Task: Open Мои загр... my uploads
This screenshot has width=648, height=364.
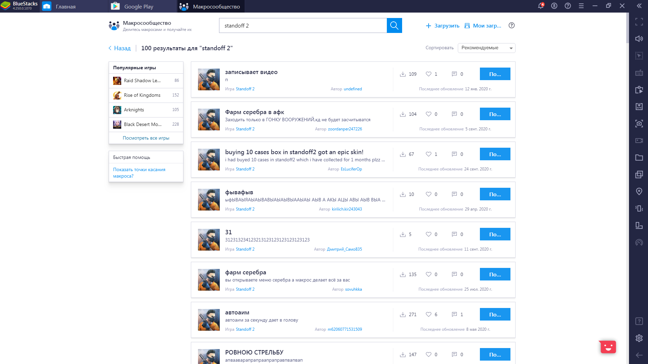Action: (483, 26)
